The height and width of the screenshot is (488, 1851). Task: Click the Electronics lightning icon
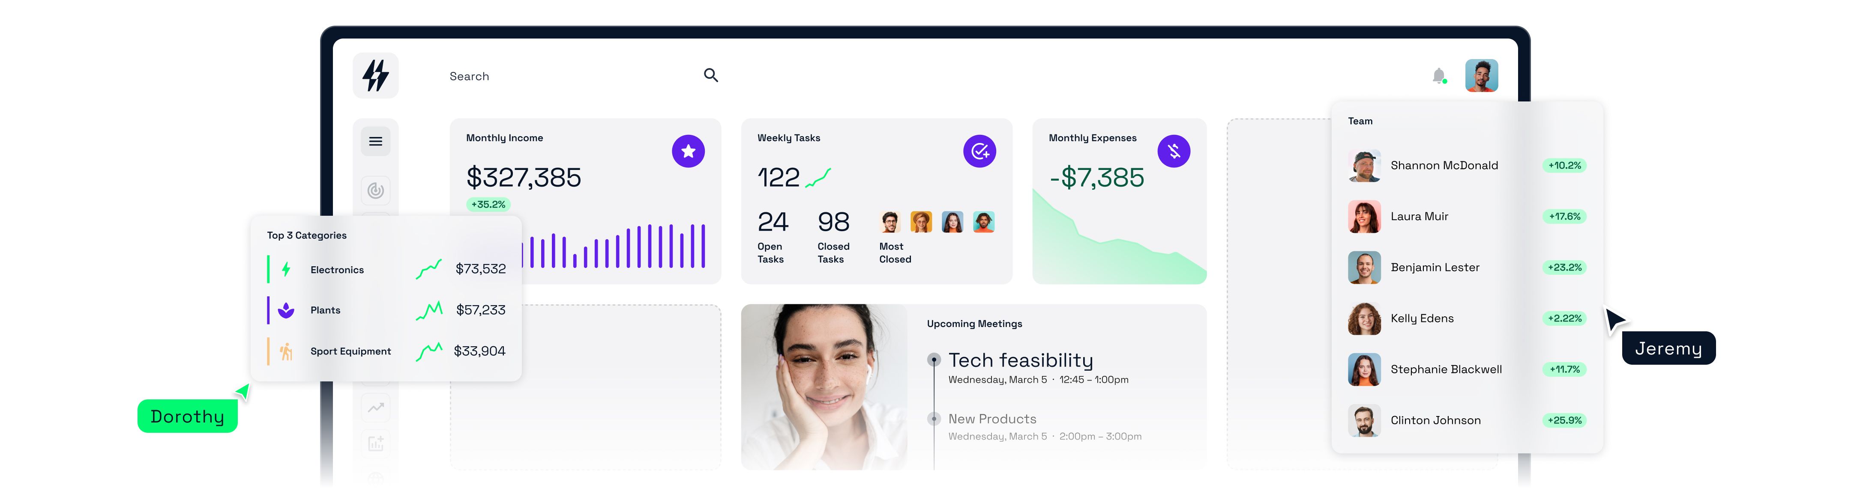286,270
